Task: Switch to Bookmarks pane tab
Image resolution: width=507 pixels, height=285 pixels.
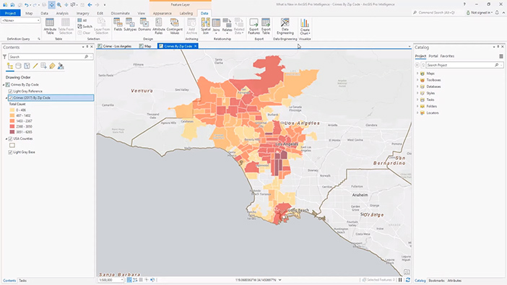Action: tap(436, 281)
